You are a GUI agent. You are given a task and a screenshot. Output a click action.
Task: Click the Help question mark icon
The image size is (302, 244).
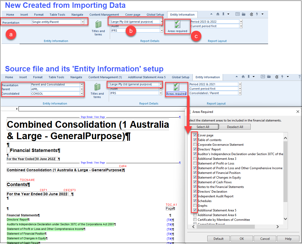(299, 77)
